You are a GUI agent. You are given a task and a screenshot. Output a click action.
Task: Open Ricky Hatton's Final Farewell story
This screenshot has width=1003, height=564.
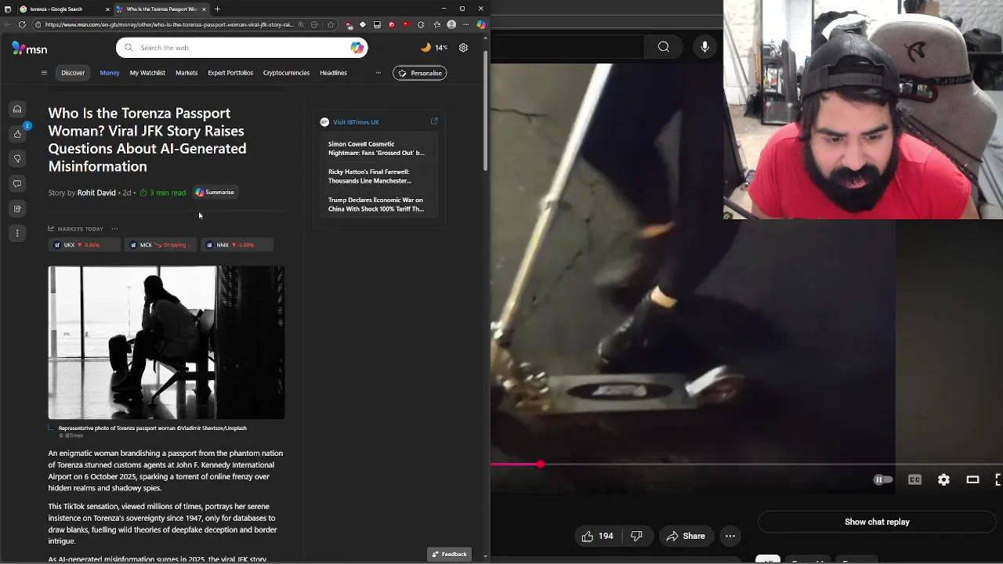click(370, 176)
